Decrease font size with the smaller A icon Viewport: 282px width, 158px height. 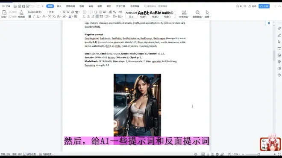68,12
